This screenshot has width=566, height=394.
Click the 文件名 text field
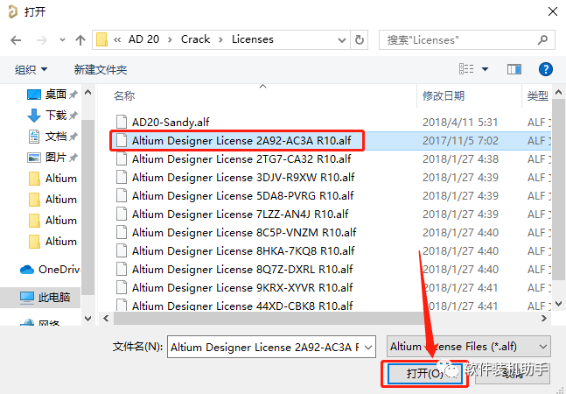[x=265, y=347]
